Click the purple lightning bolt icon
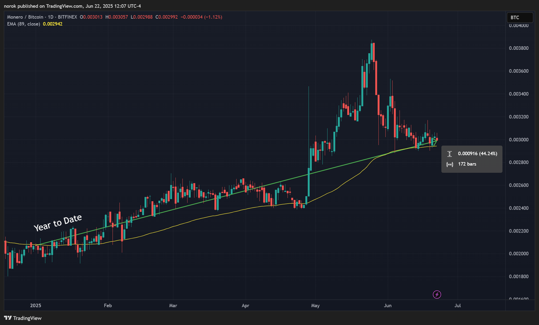539x325 pixels. [437, 294]
